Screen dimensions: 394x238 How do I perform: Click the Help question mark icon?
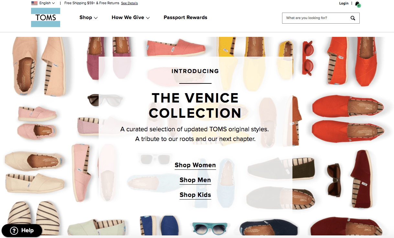[14, 231]
